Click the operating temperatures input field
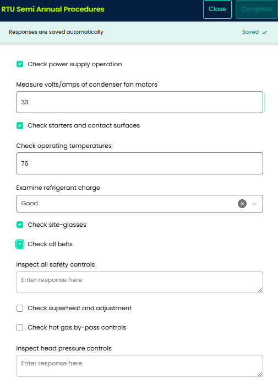This screenshot has width=278, height=388. click(x=140, y=163)
